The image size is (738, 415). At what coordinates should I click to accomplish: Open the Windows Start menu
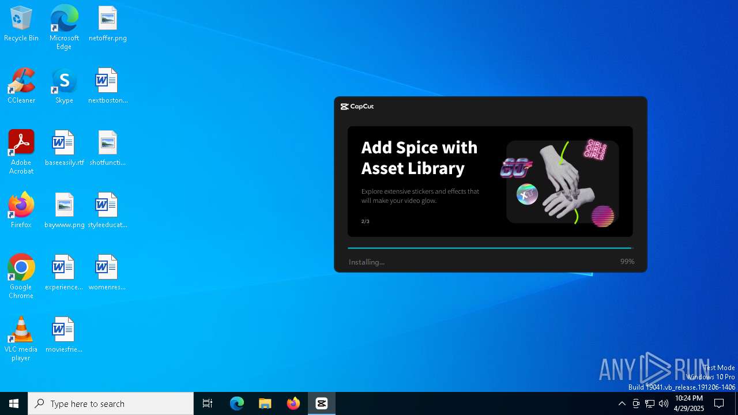coord(14,403)
